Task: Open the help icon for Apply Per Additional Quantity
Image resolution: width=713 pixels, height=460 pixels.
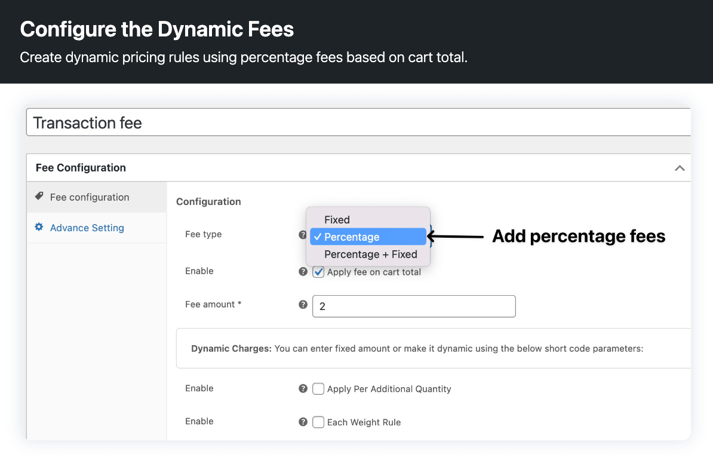Action: coord(303,388)
